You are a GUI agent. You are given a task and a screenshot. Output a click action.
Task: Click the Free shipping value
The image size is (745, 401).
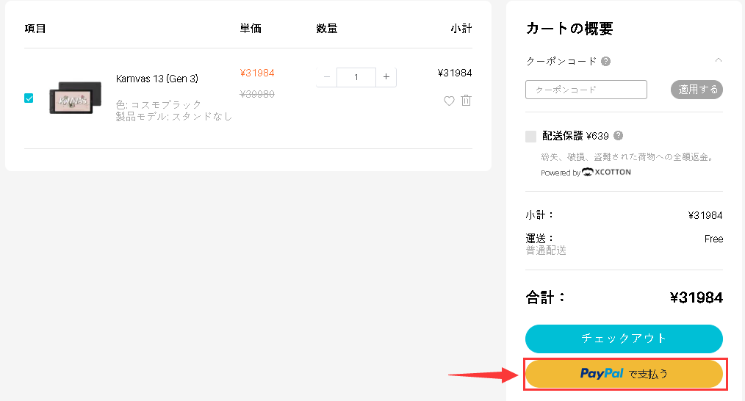[713, 239]
